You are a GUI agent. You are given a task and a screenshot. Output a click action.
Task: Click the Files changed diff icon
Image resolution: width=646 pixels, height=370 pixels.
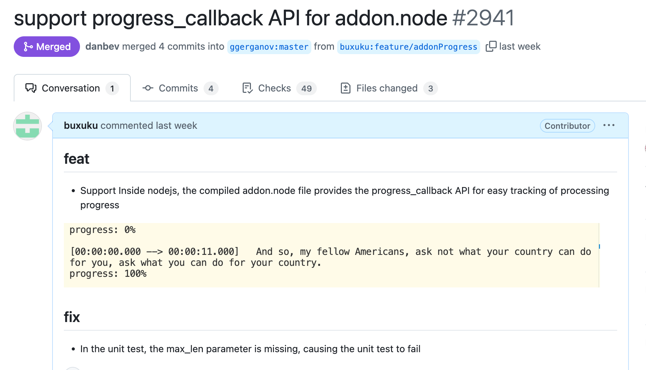345,88
